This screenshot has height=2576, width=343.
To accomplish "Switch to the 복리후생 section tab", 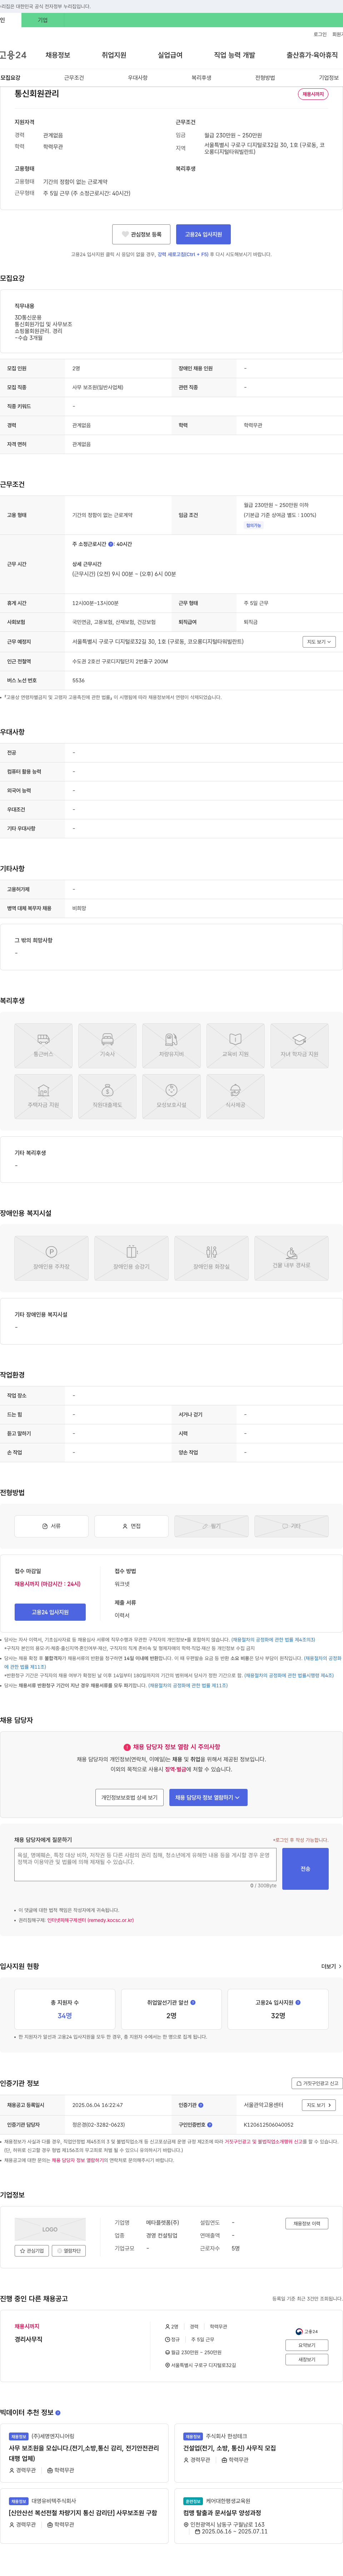I will (x=201, y=78).
